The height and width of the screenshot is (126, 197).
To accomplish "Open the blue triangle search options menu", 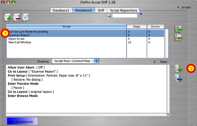I will pos(141,14).
